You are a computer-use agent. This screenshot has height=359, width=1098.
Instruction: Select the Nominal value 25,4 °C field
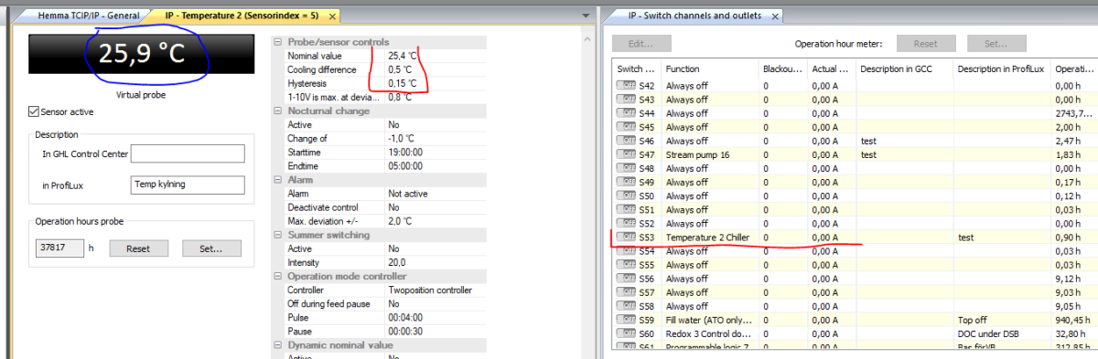coord(435,56)
